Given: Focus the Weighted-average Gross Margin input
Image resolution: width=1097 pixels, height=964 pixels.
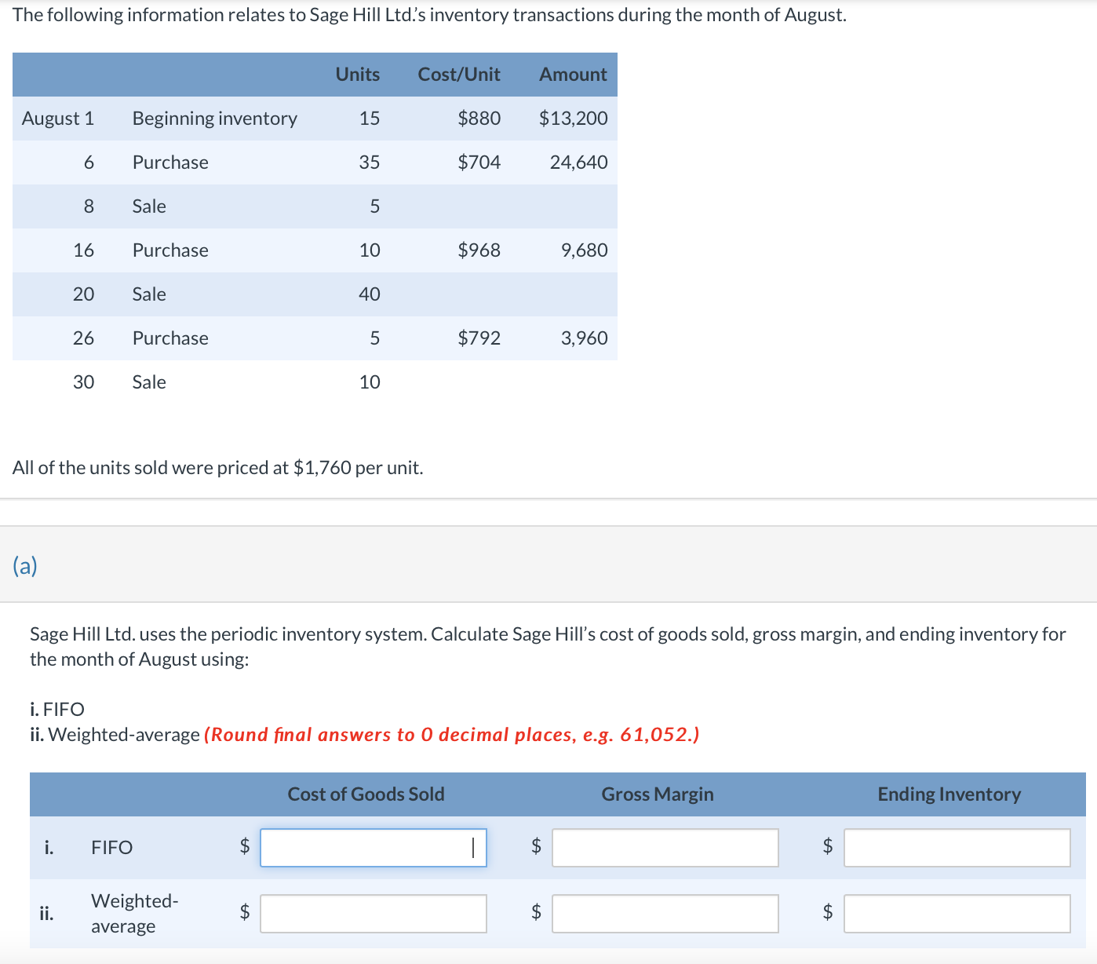Looking at the screenshot, I should (665, 914).
